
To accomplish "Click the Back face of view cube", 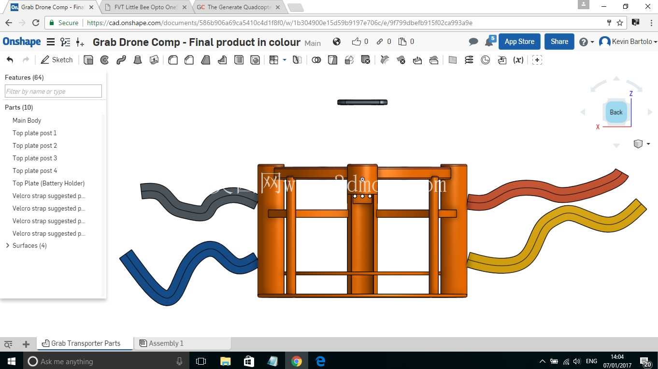I will coord(616,112).
